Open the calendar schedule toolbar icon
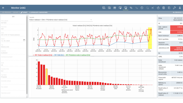The height and width of the screenshot is (103, 183). [x=115, y=8]
